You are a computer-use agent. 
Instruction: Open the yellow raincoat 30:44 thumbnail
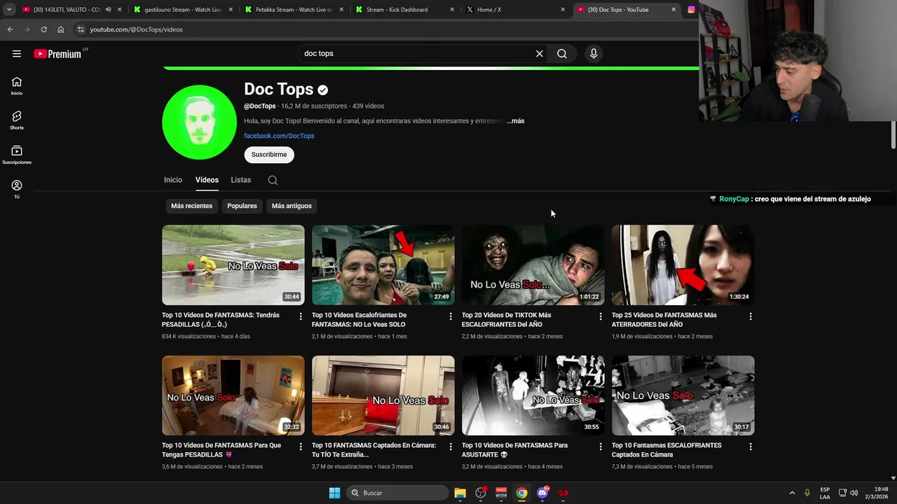click(233, 265)
